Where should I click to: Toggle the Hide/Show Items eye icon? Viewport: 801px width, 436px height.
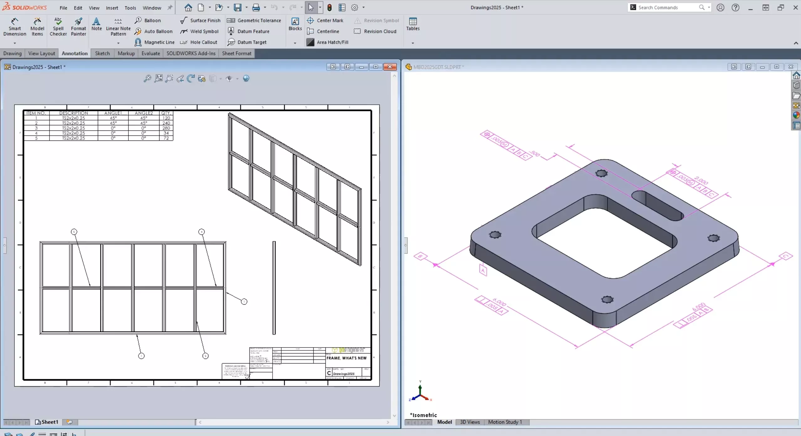(x=229, y=79)
